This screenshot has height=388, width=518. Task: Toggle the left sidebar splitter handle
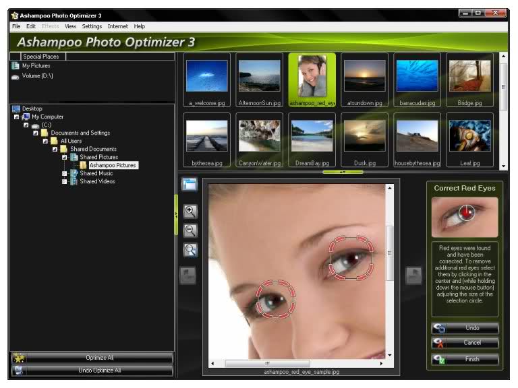coord(176,215)
